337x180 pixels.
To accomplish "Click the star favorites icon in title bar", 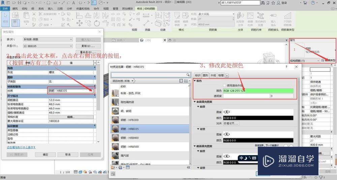I will tap(273, 3).
